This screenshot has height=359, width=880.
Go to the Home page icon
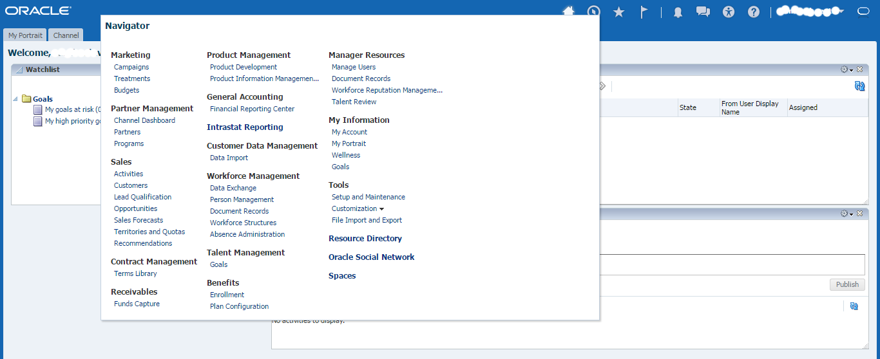pyautogui.click(x=568, y=12)
